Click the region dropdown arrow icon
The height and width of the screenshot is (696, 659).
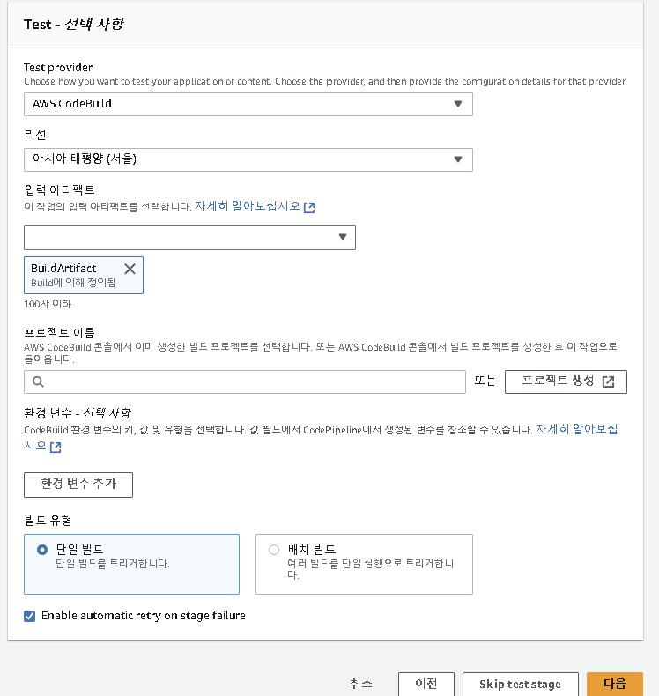point(458,159)
